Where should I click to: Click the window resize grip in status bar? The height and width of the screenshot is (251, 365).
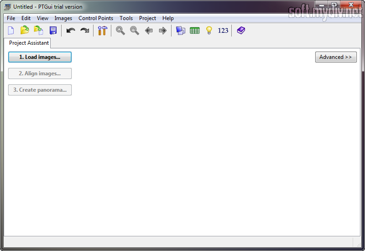[359, 244]
